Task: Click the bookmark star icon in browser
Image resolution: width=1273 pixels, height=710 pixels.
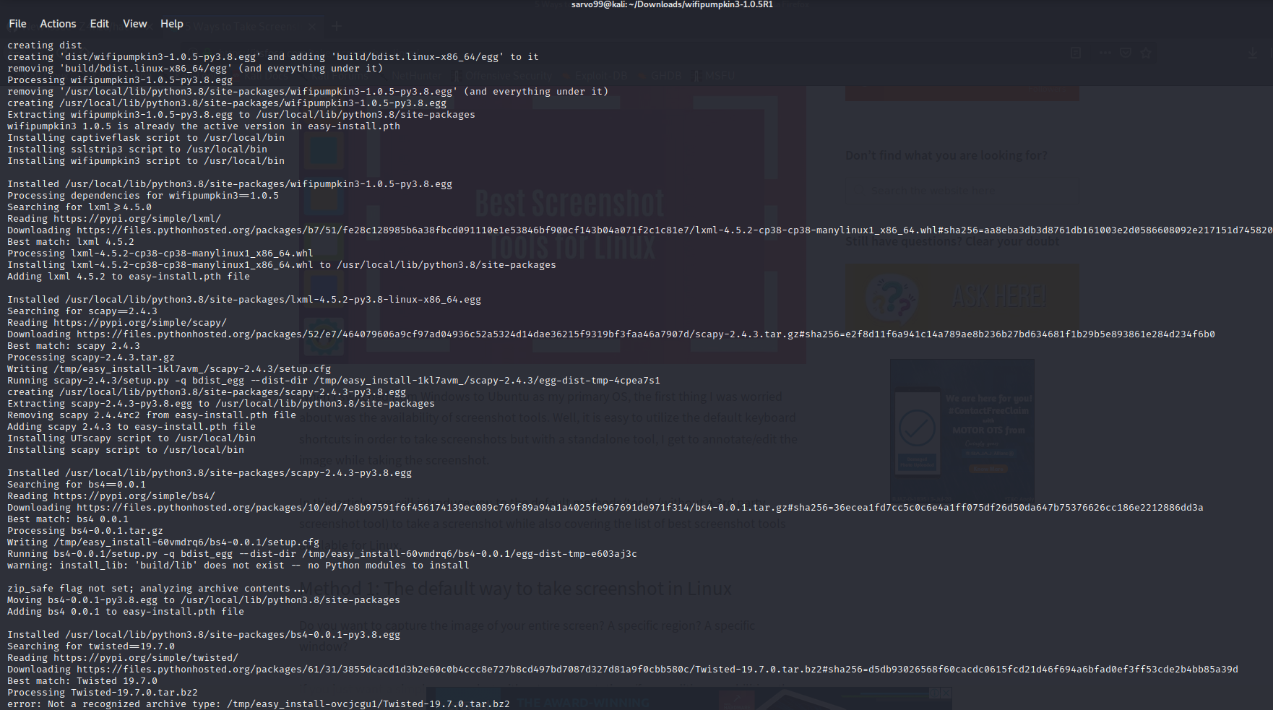Action: (x=1145, y=53)
